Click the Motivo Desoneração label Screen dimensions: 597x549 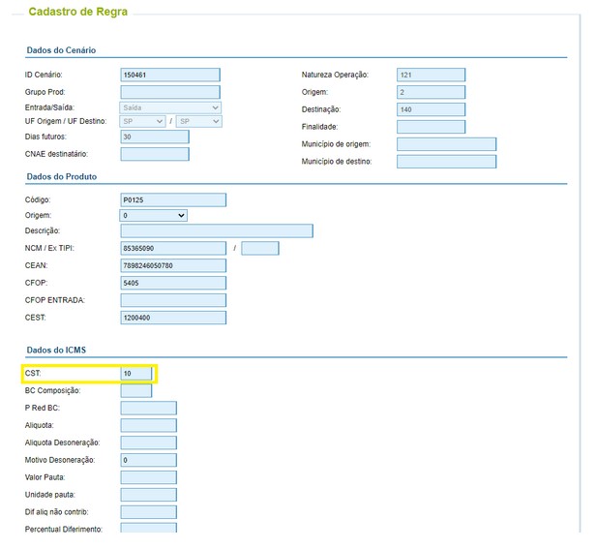pyautogui.click(x=60, y=460)
